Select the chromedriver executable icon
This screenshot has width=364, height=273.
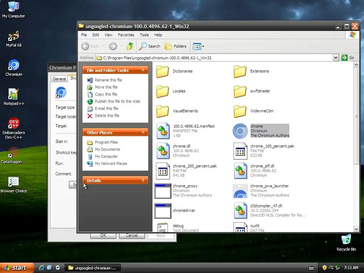point(163,211)
